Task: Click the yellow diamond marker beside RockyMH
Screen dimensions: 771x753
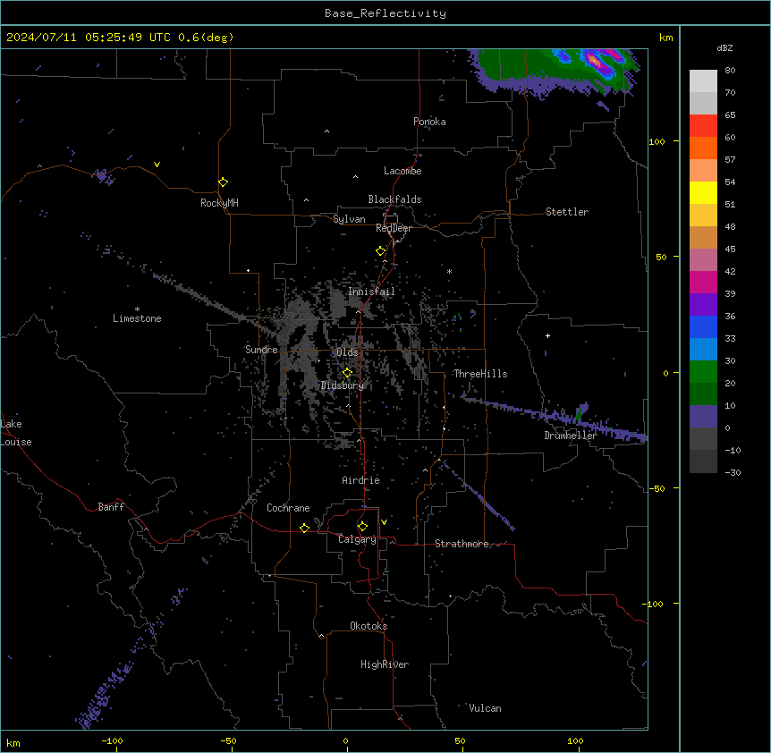Action: pos(224,182)
